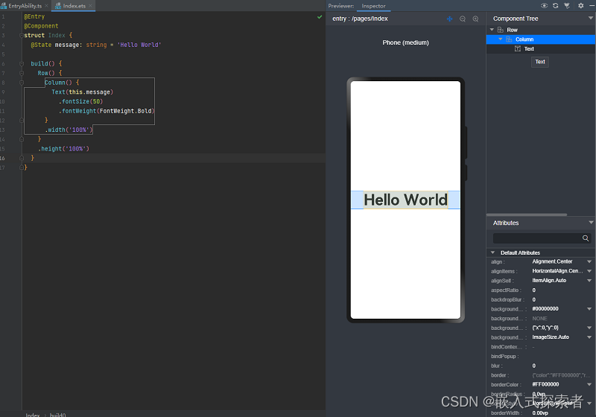Open the borderColor #FF000000 dropdown
Viewport: 596px width, 417px height.
click(x=589, y=384)
